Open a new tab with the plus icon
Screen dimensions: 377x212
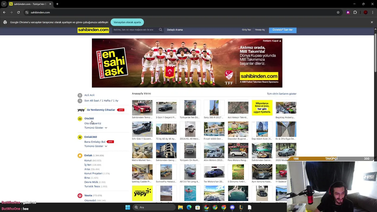[x=57, y=4]
